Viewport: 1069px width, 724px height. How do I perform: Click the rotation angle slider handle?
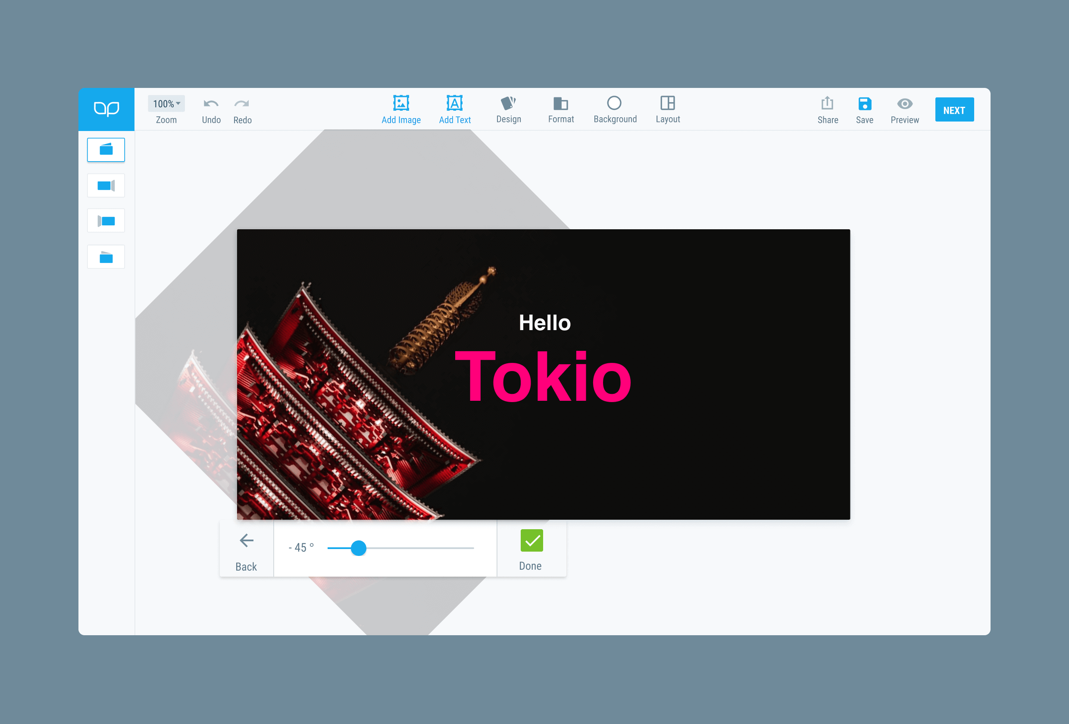click(x=358, y=548)
